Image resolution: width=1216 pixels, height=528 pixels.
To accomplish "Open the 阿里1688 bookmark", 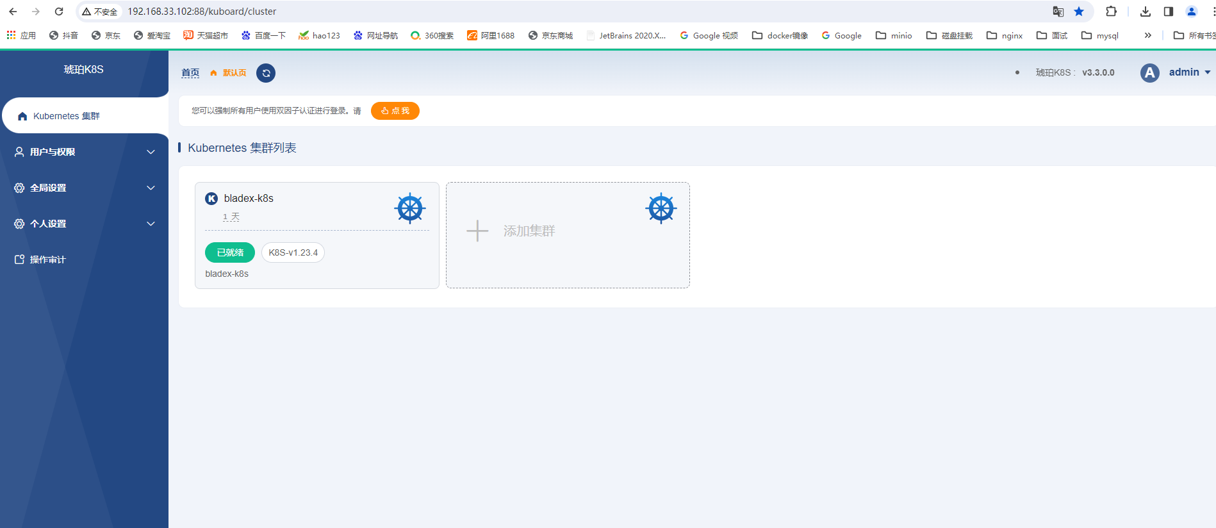I will point(491,35).
